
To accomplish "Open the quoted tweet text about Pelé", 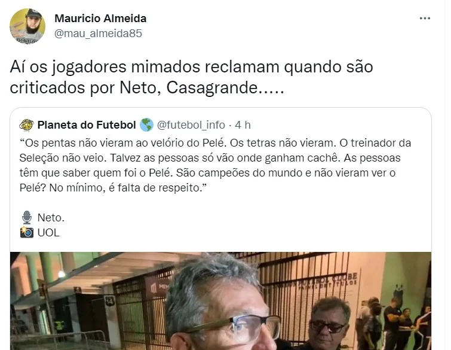I will [215, 165].
